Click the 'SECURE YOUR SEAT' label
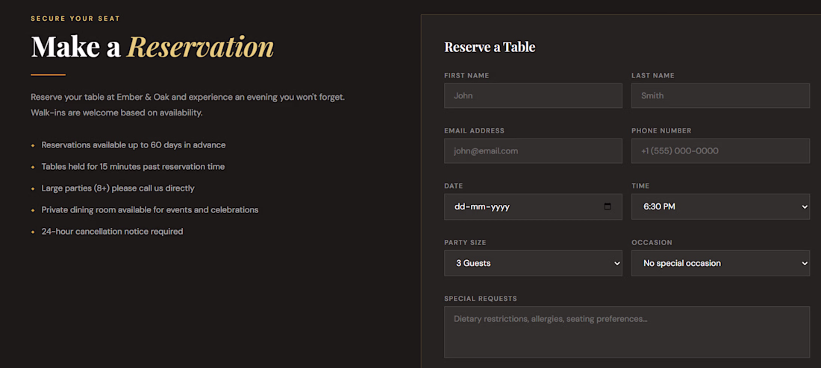This screenshot has width=821, height=368. click(x=75, y=19)
